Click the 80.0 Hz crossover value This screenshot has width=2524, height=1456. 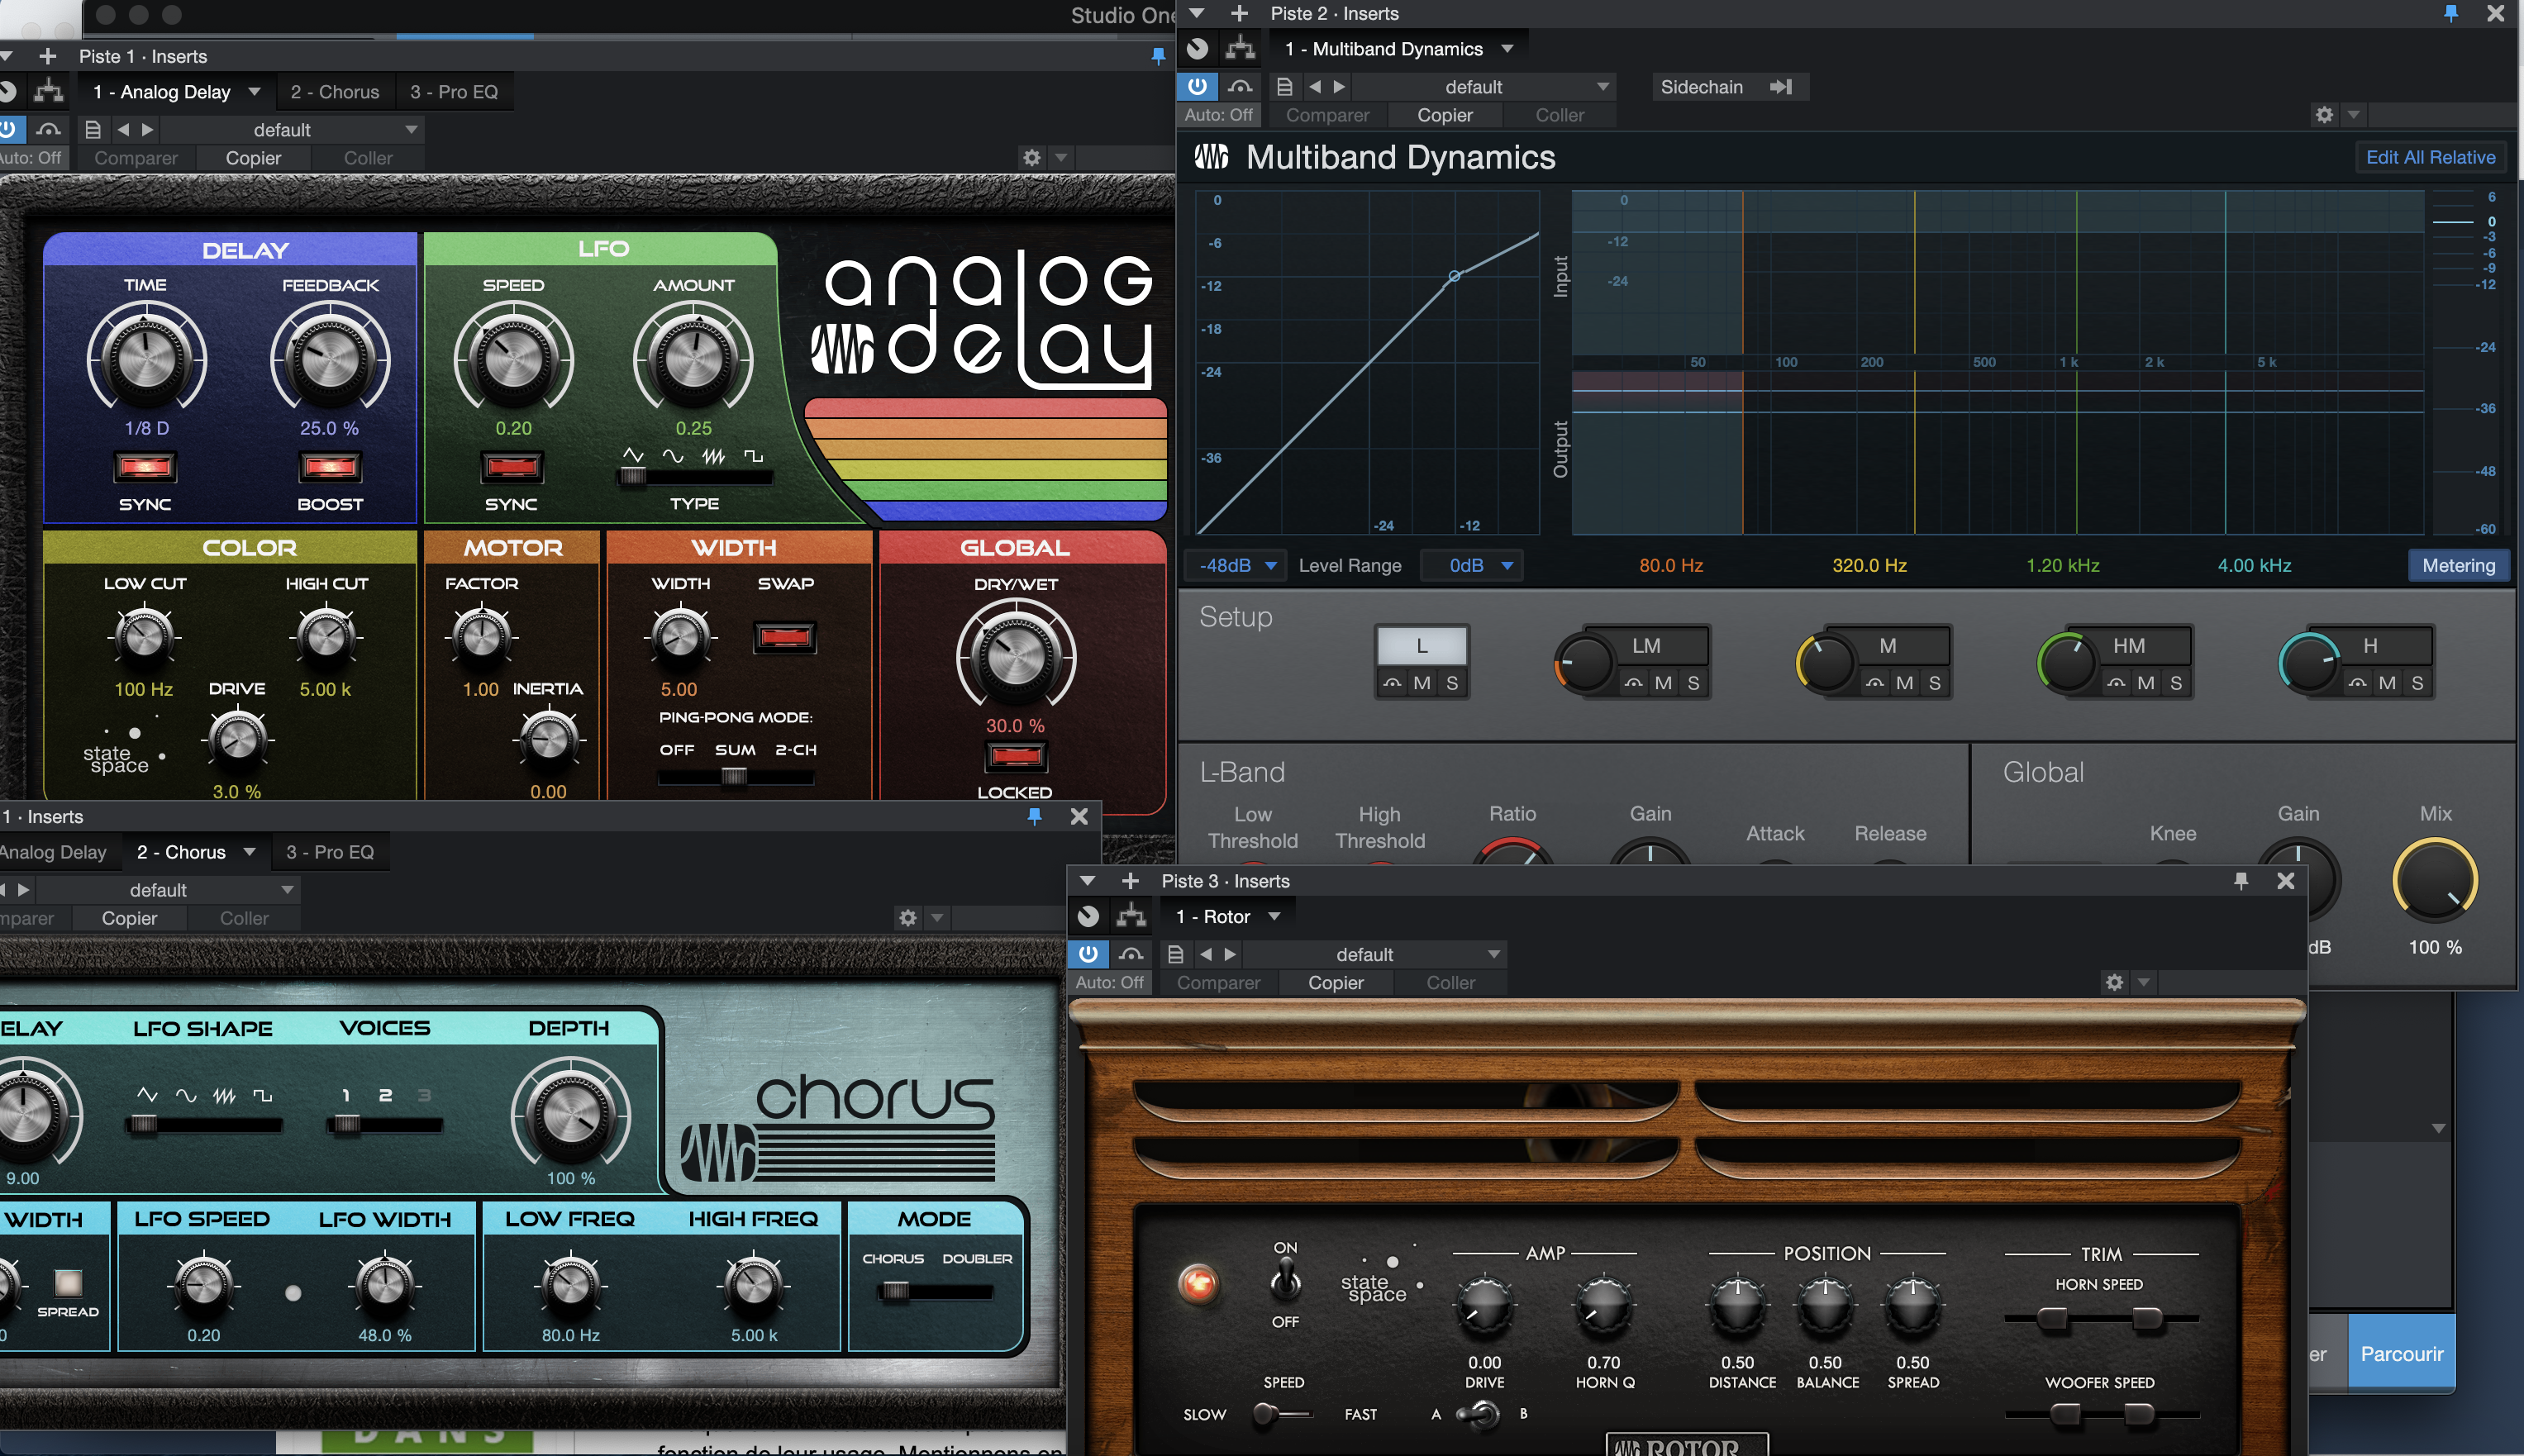pyautogui.click(x=1671, y=565)
